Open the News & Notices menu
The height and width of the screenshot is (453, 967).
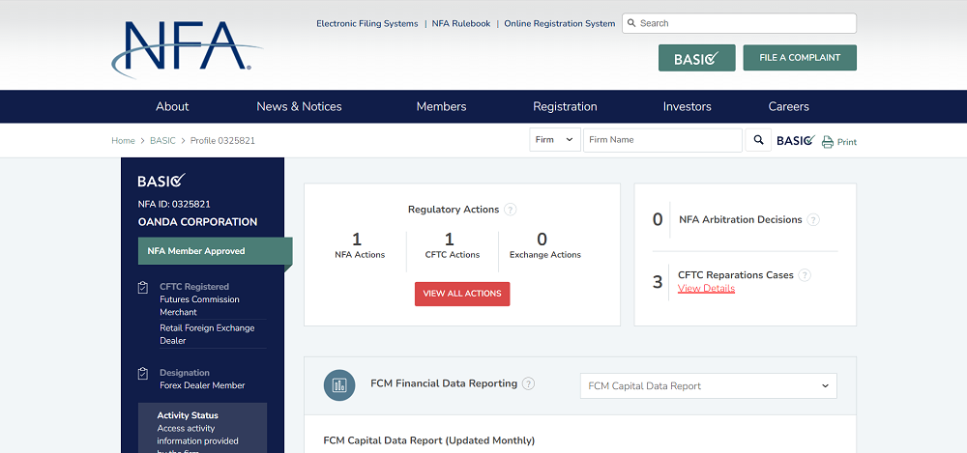pos(299,106)
